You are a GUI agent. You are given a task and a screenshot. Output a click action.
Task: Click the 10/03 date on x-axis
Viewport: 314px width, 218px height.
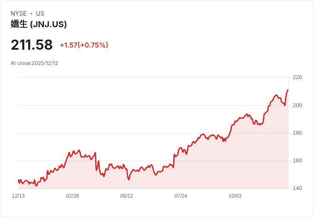[235, 196]
